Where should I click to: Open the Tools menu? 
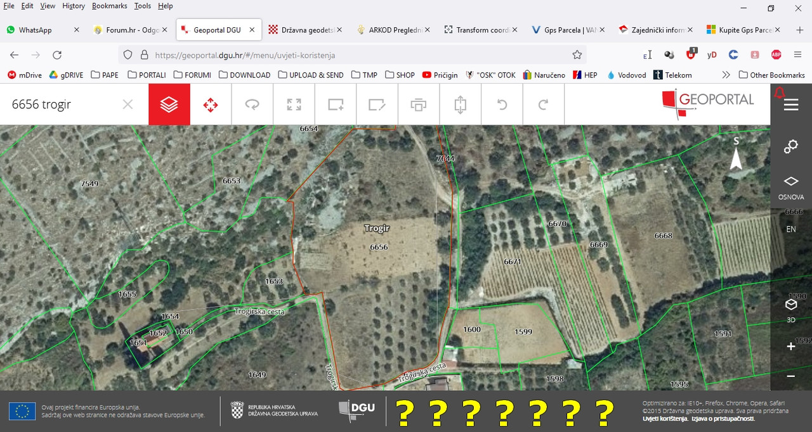click(143, 6)
